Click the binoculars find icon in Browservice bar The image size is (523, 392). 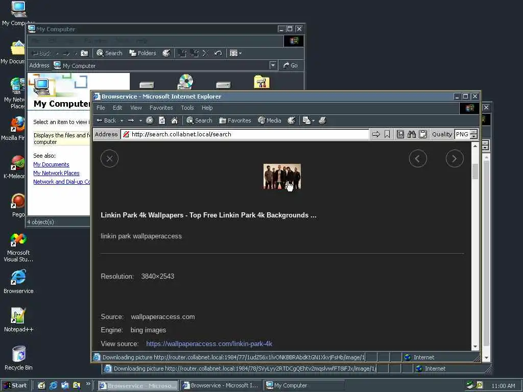(x=412, y=134)
